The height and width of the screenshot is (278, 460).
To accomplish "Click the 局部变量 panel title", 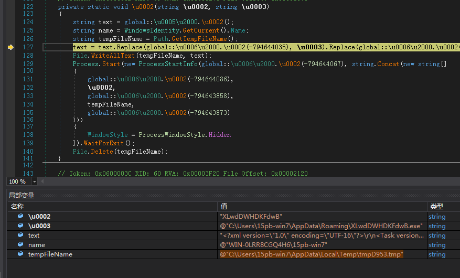I will [22, 195].
